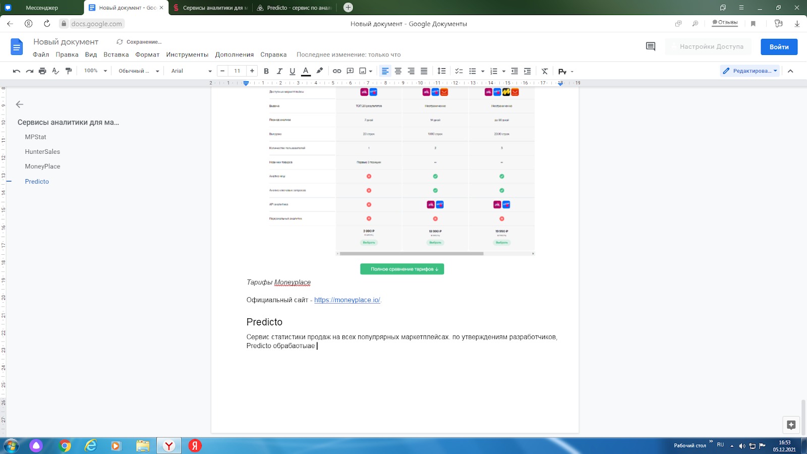
Task: Open the Справка menu
Action: [273, 54]
